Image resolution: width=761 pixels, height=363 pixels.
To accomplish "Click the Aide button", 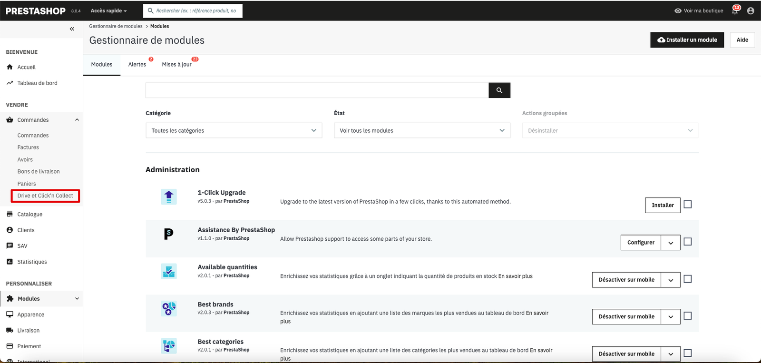I will pyautogui.click(x=742, y=40).
